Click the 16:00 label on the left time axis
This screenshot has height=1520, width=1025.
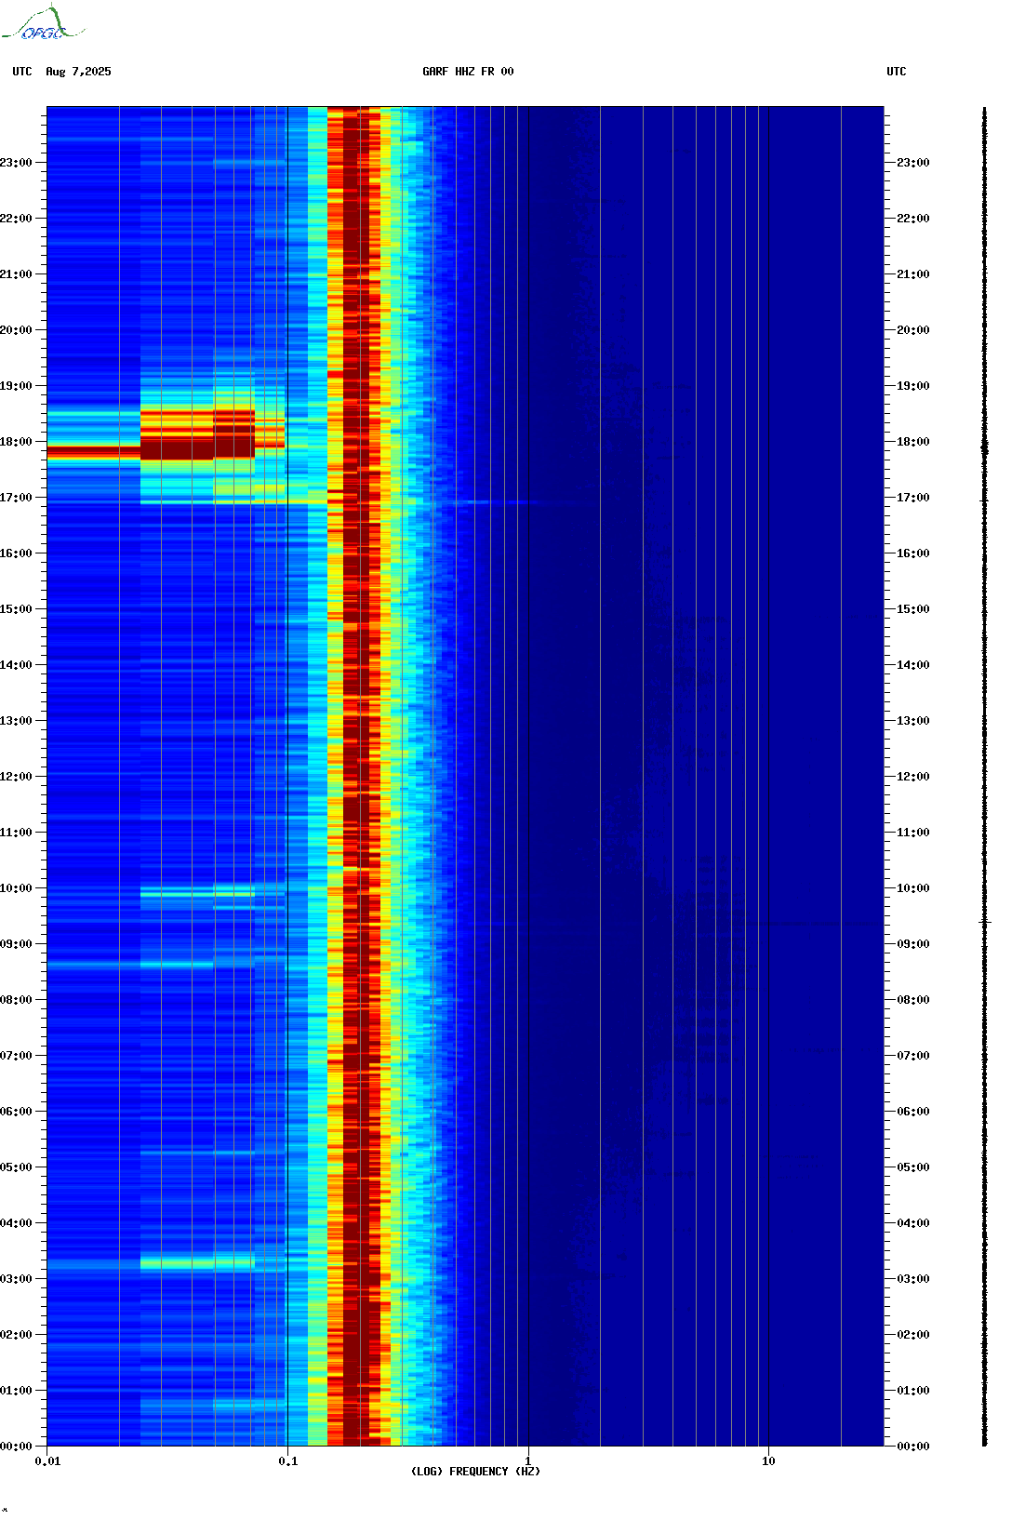(x=16, y=553)
